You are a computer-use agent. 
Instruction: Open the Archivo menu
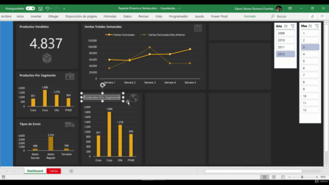click(x=6, y=16)
